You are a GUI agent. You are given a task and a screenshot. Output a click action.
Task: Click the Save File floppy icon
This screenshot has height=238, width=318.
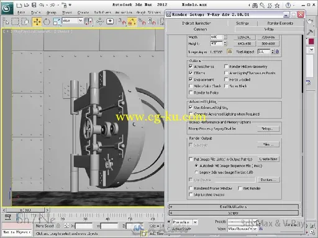coord(34,5)
